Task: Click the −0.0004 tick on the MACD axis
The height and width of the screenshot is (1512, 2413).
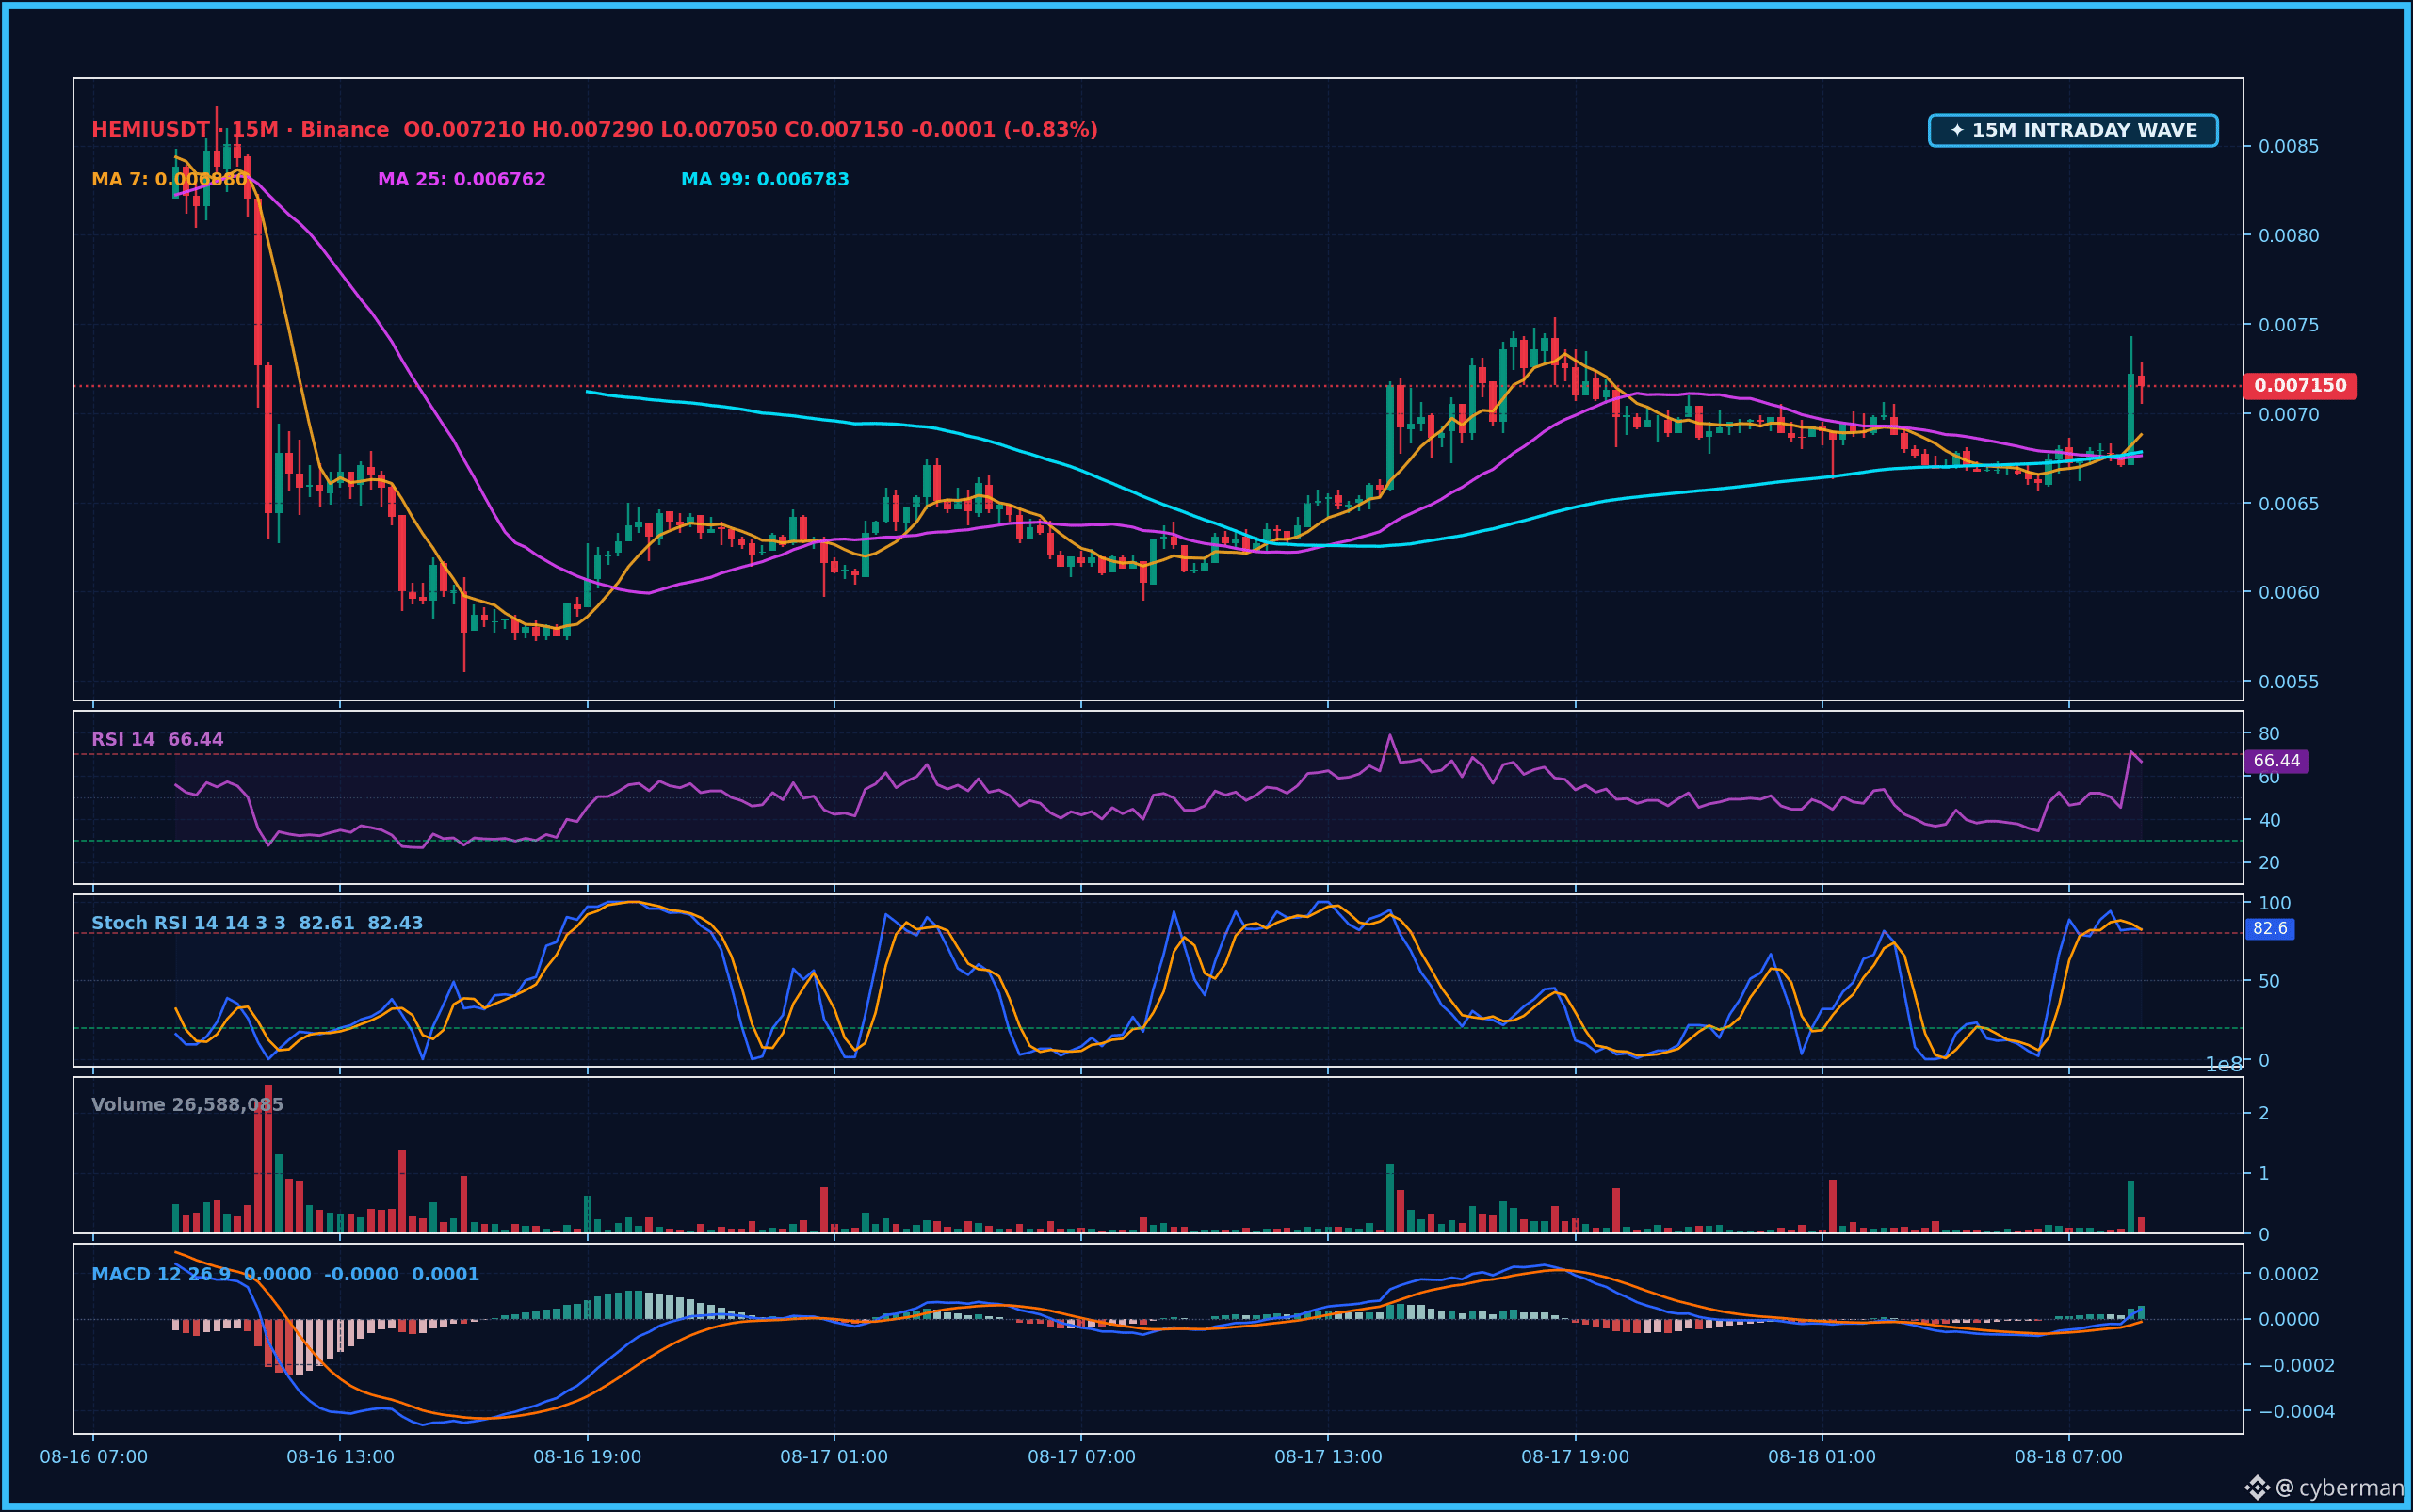Action: coord(2296,1412)
